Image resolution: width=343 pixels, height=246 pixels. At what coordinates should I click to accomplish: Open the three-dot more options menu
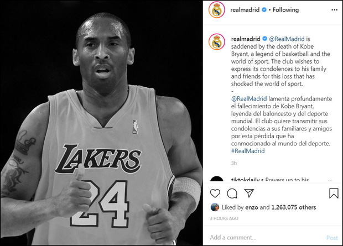tap(334, 10)
